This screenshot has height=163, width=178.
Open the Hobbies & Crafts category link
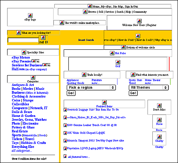34,143
